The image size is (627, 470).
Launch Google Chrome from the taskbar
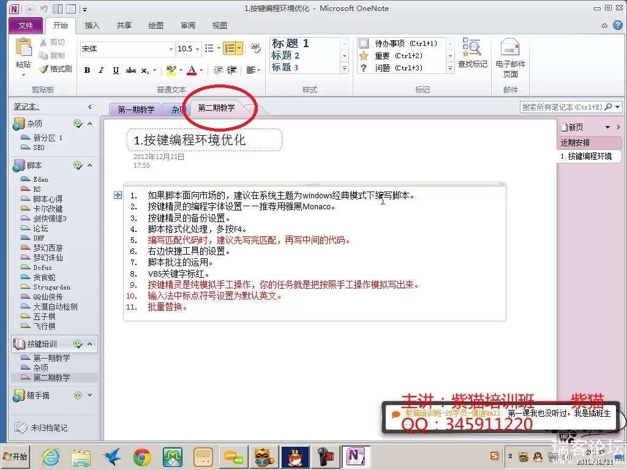coord(142,457)
